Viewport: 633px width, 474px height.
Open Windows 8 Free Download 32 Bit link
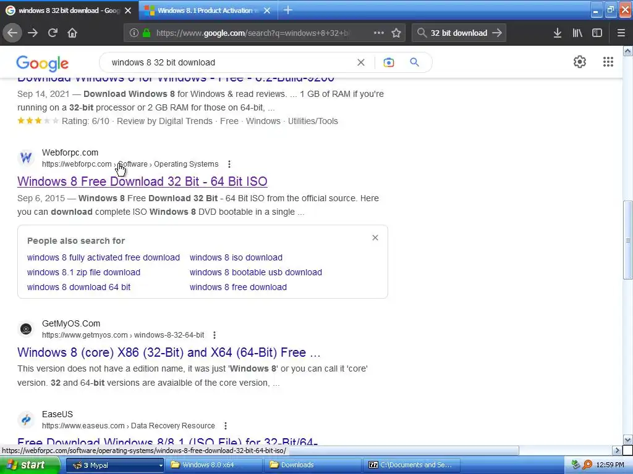142,181
